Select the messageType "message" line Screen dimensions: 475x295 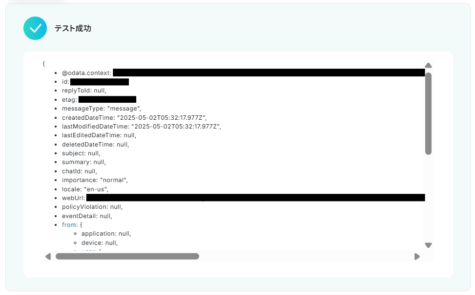click(x=102, y=109)
